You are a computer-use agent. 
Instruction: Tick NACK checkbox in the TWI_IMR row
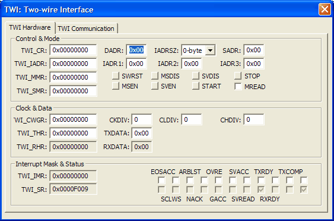204,180
